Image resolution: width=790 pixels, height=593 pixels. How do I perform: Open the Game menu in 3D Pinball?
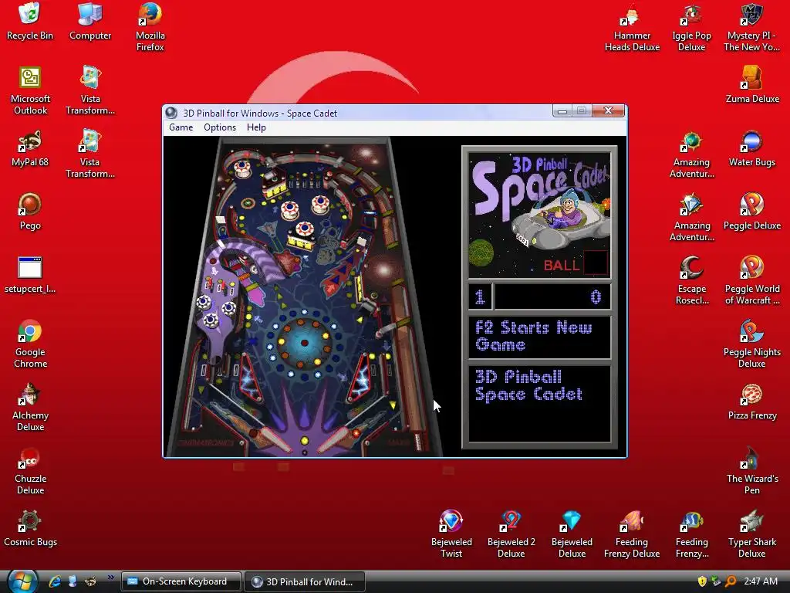point(181,127)
